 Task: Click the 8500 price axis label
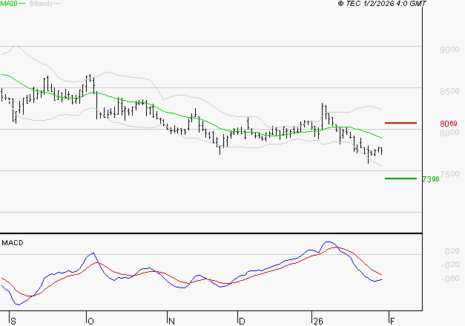pos(449,91)
